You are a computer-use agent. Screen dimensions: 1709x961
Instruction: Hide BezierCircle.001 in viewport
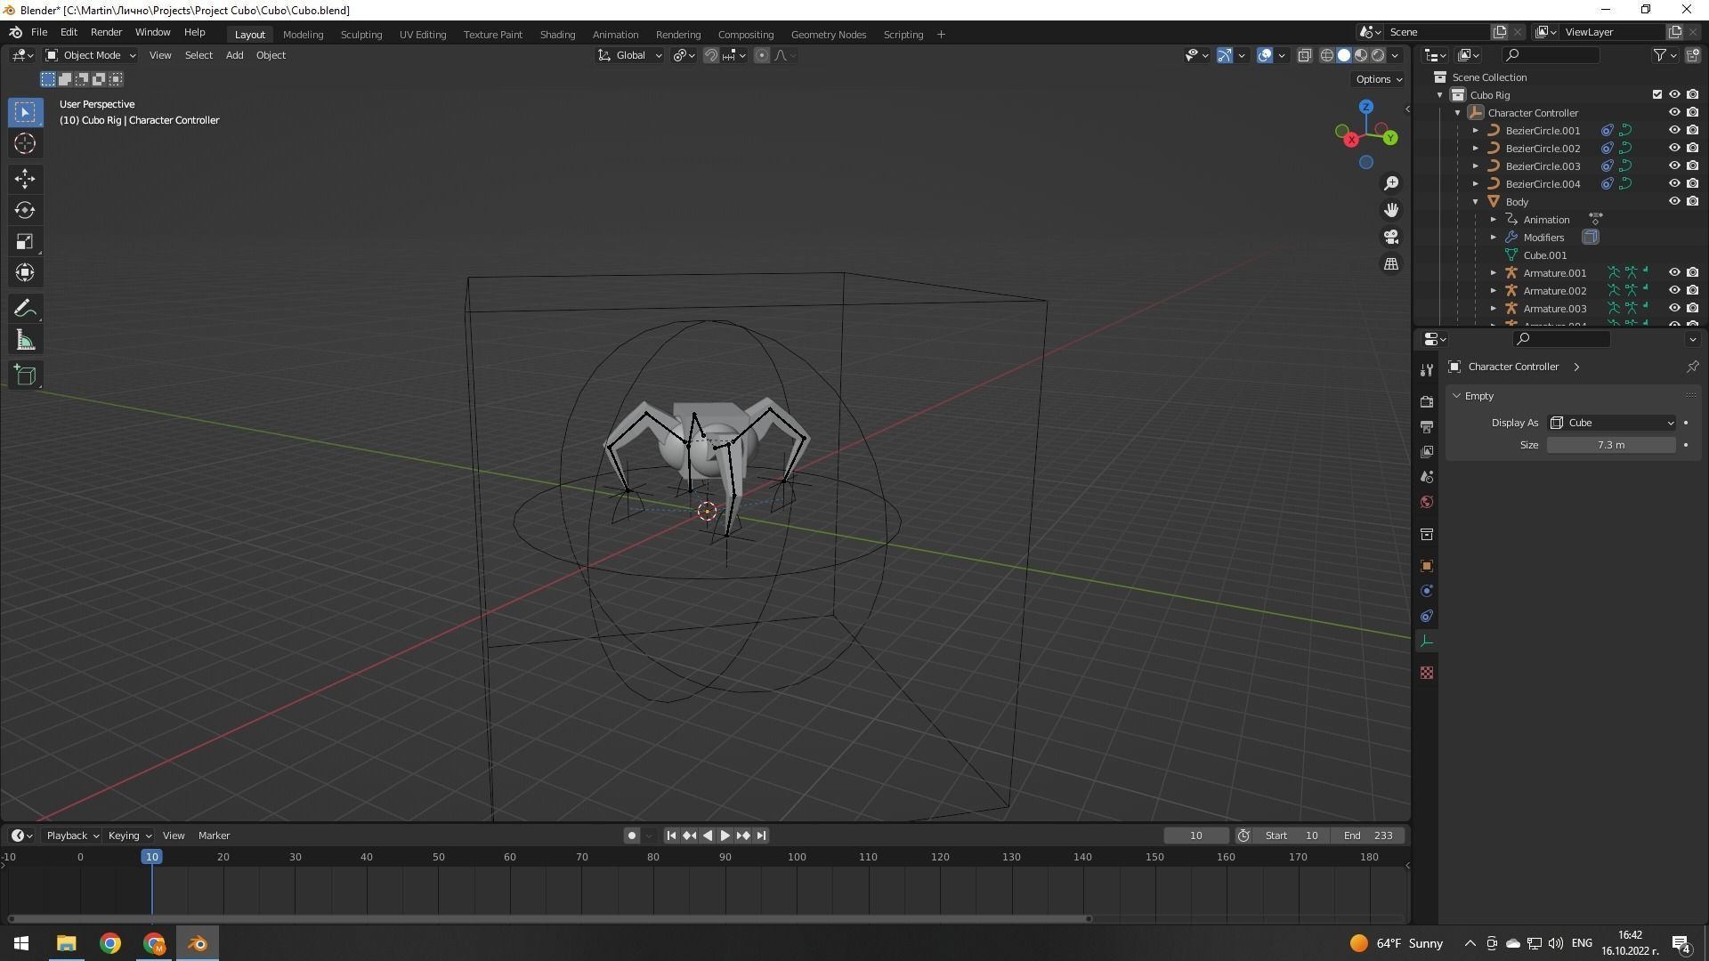(x=1674, y=130)
